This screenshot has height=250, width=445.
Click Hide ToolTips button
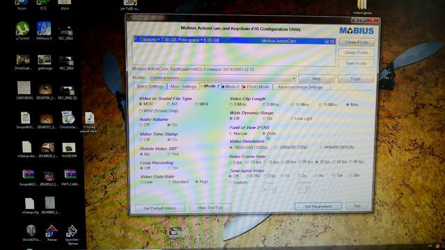pyautogui.click(x=210, y=208)
